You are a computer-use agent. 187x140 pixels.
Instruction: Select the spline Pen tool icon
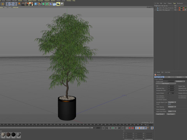(39, 4)
